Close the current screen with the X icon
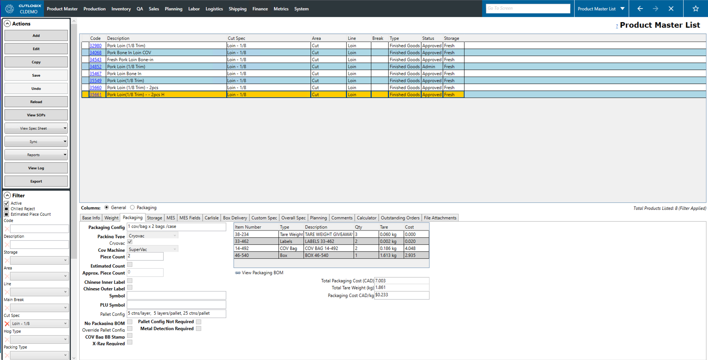The height and width of the screenshot is (360, 708). click(x=671, y=8)
